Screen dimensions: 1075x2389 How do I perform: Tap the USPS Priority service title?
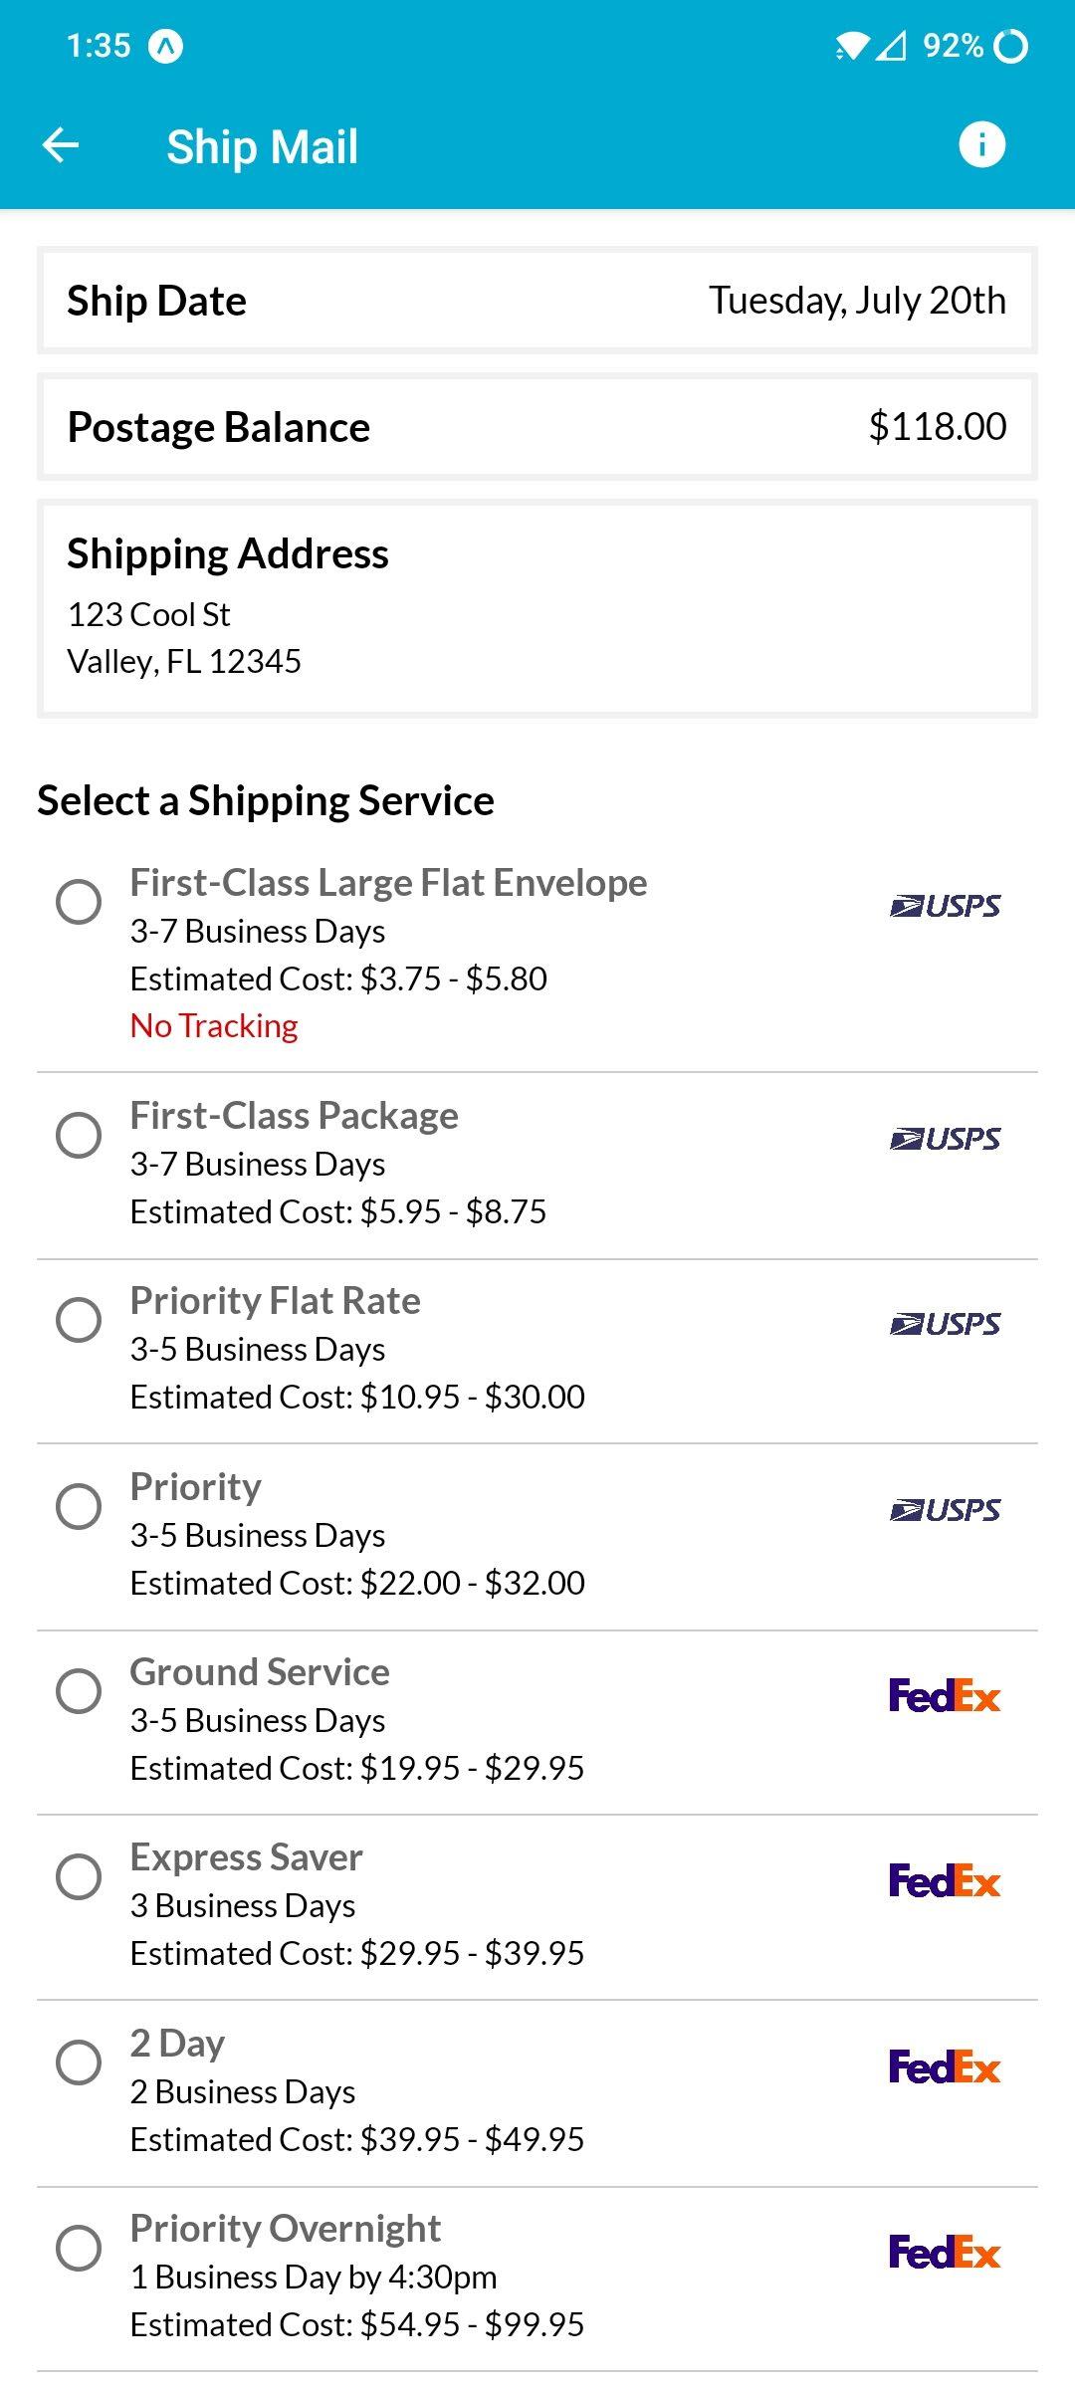[x=196, y=1487]
